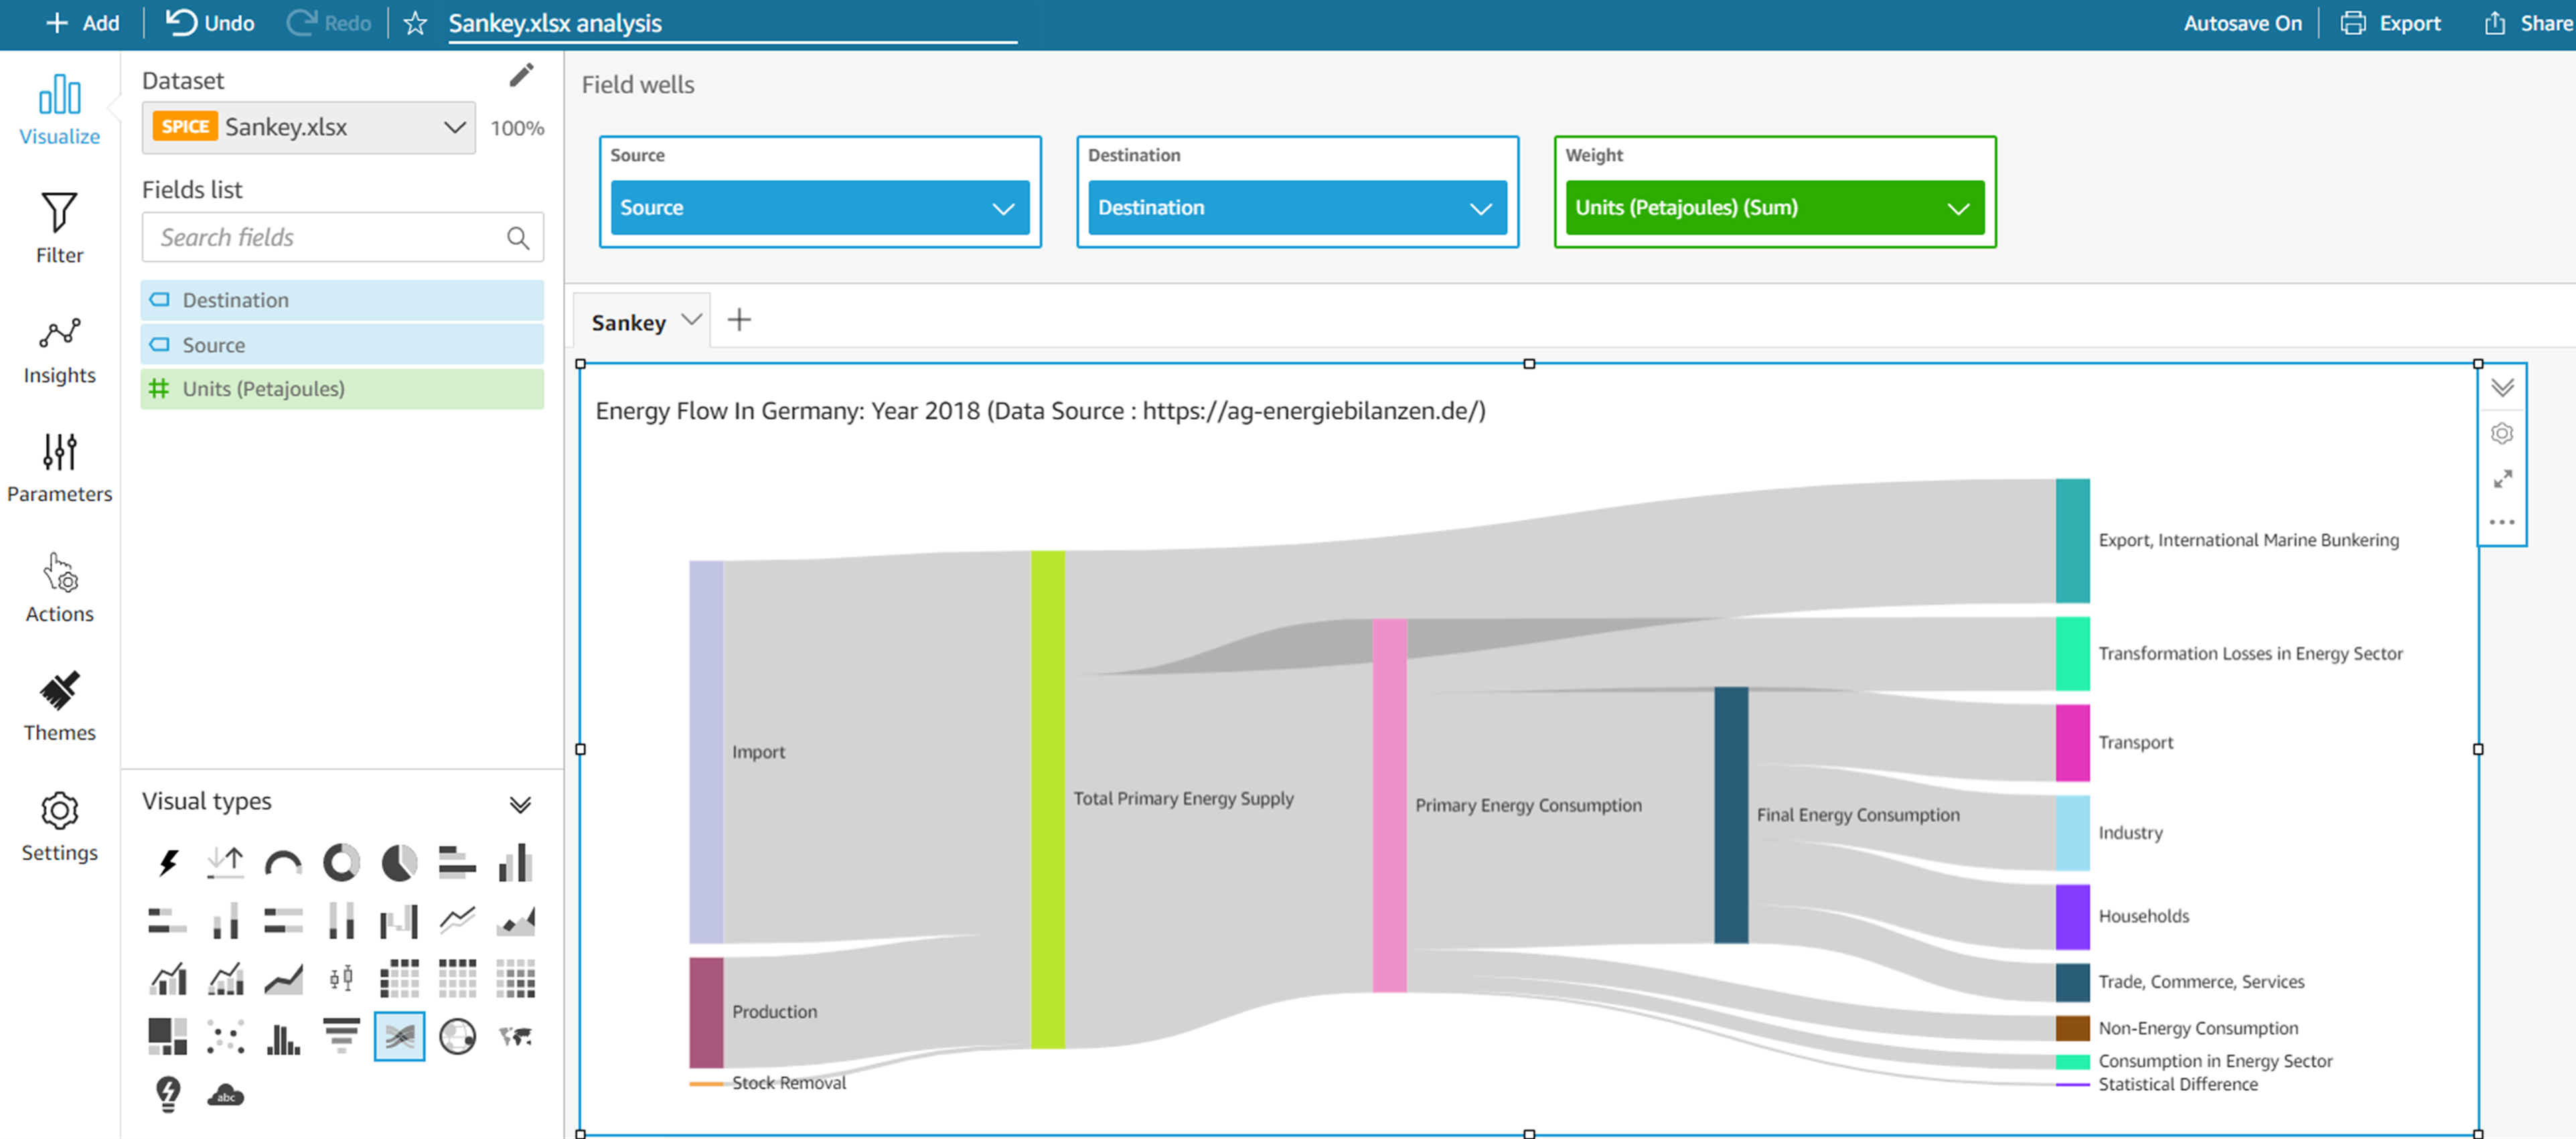Click the lime Total Primary Energy Supply node

1047,799
